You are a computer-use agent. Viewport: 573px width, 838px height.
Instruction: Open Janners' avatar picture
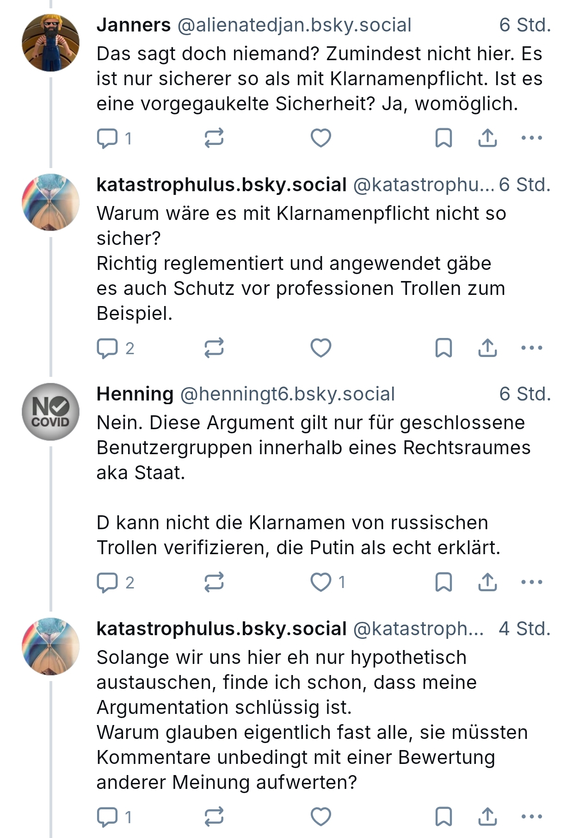pos(50,43)
